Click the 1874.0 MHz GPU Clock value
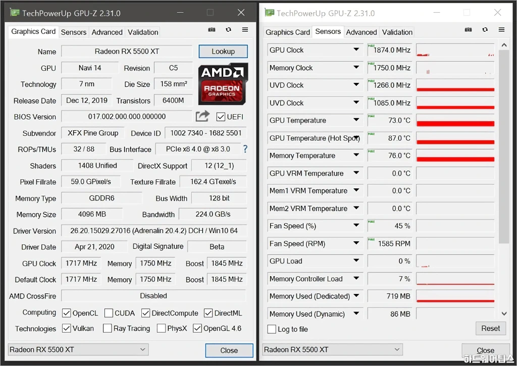 pyautogui.click(x=389, y=50)
